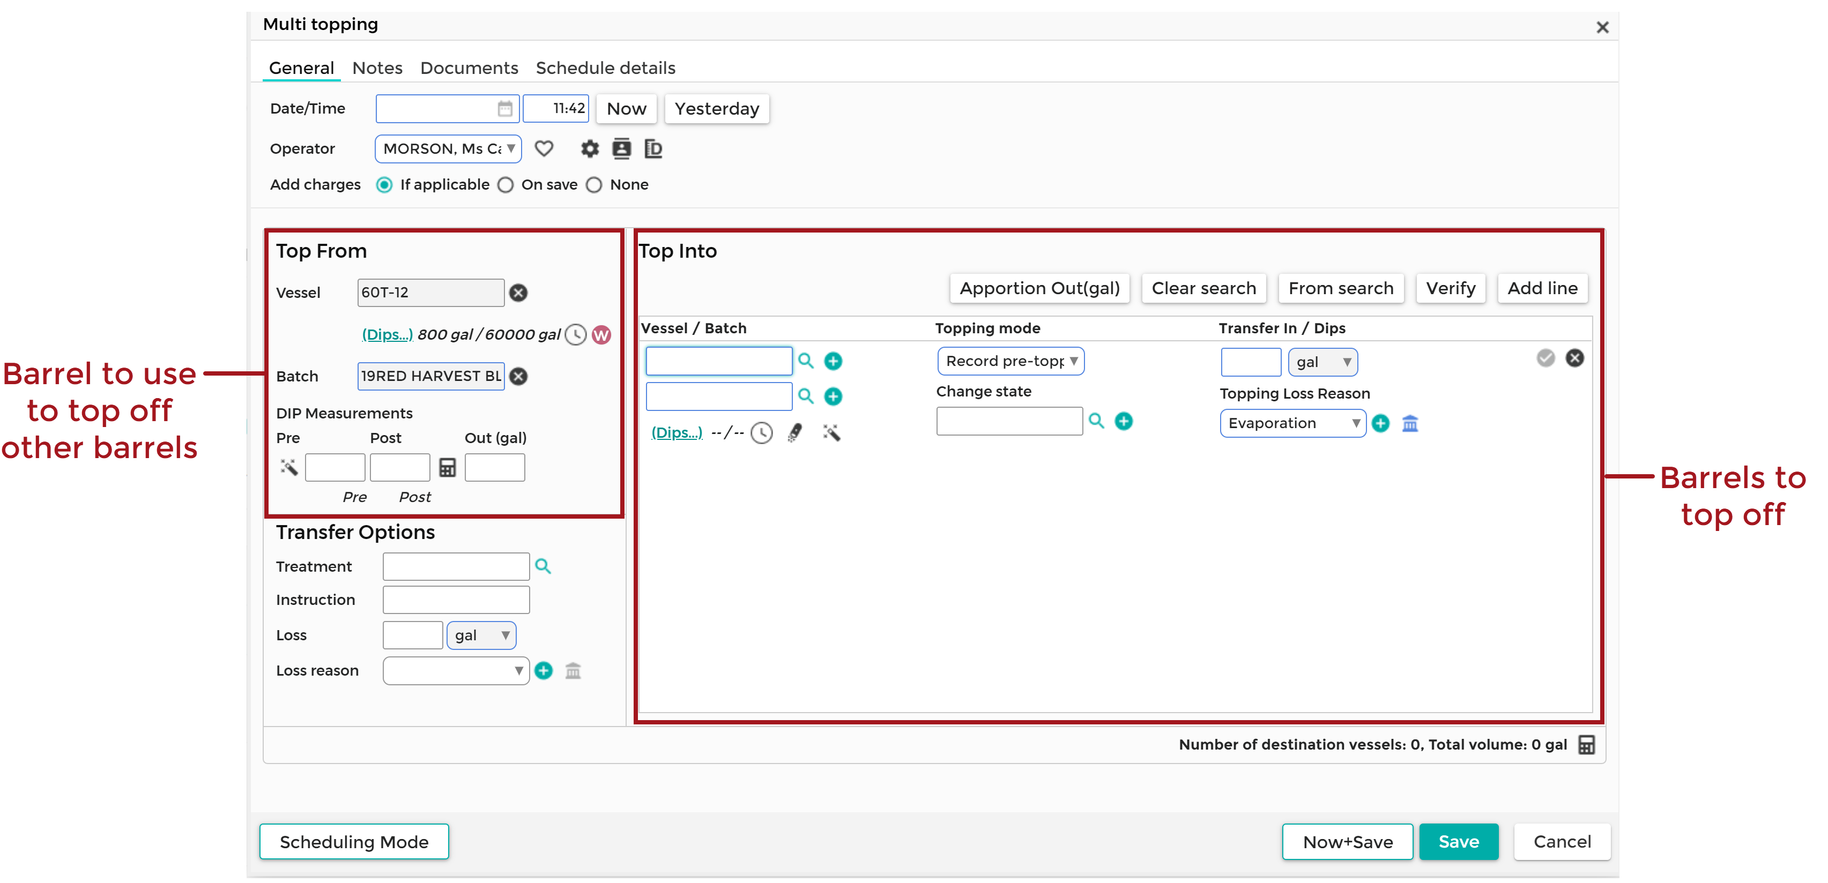Click the heart favorite icon beside Operator
Viewport: 1828px width, 883px height.
pyautogui.click(x=544, y=148)
